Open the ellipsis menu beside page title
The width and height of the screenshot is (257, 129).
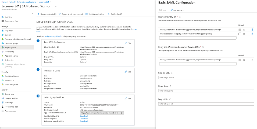pyautogui.click(x=55, y=6)
